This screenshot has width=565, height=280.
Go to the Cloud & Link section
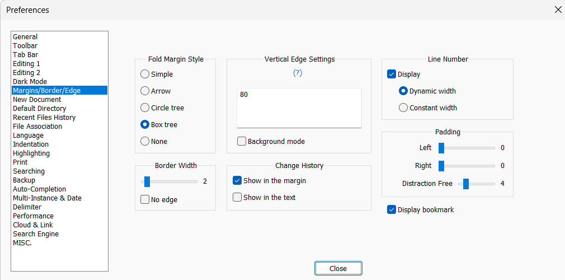pyautogui.click(x=33, y=225)
